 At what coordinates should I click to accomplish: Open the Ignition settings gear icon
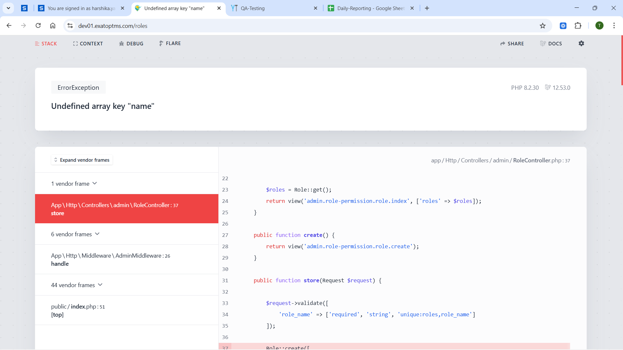click(x=581, y=43)
